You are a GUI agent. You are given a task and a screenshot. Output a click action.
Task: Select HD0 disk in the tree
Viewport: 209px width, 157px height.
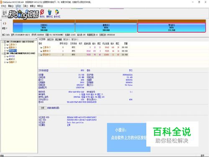[20, 42]
